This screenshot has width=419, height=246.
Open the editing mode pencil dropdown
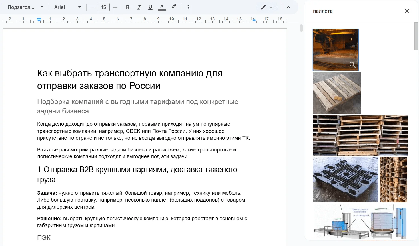(266, 7)
